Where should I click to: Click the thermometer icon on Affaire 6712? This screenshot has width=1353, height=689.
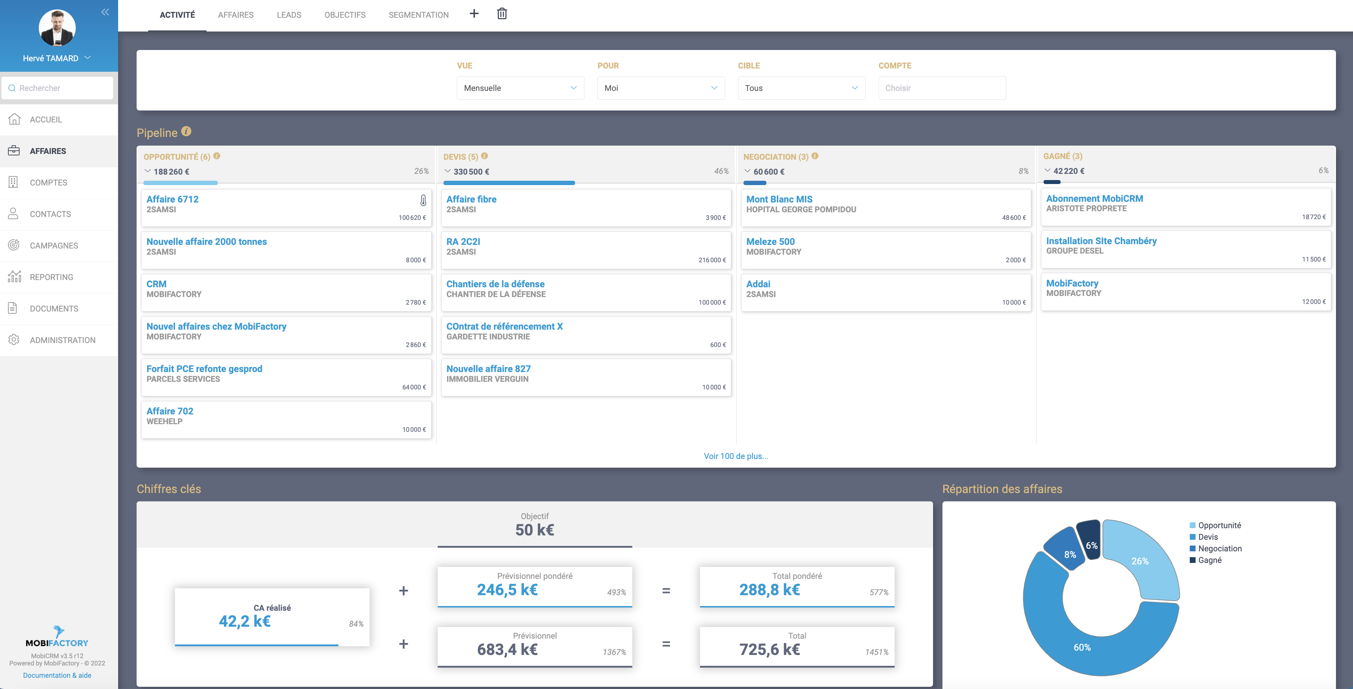click(423, 200)
